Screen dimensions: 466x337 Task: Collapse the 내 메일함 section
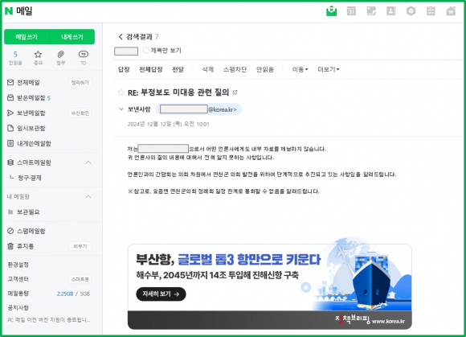88,196
